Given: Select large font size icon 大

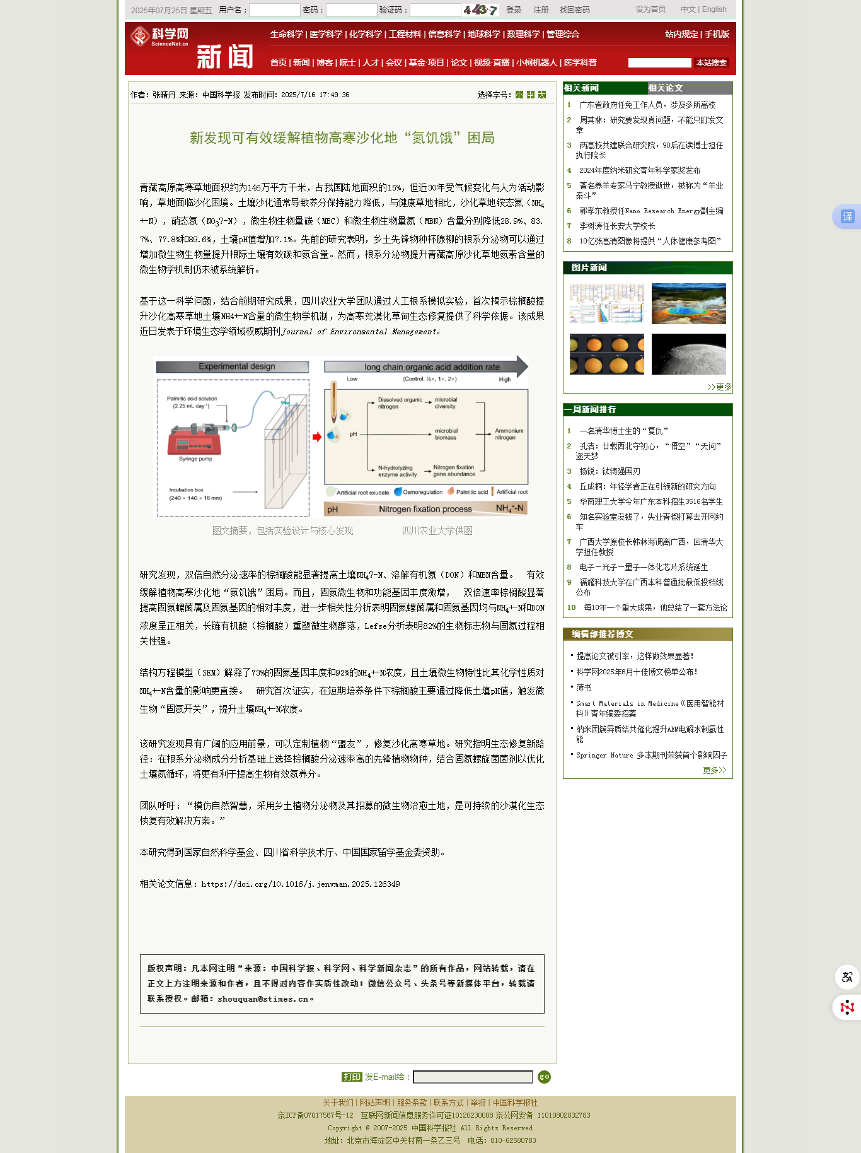Looking at the screenshot, I should [542, 95].
